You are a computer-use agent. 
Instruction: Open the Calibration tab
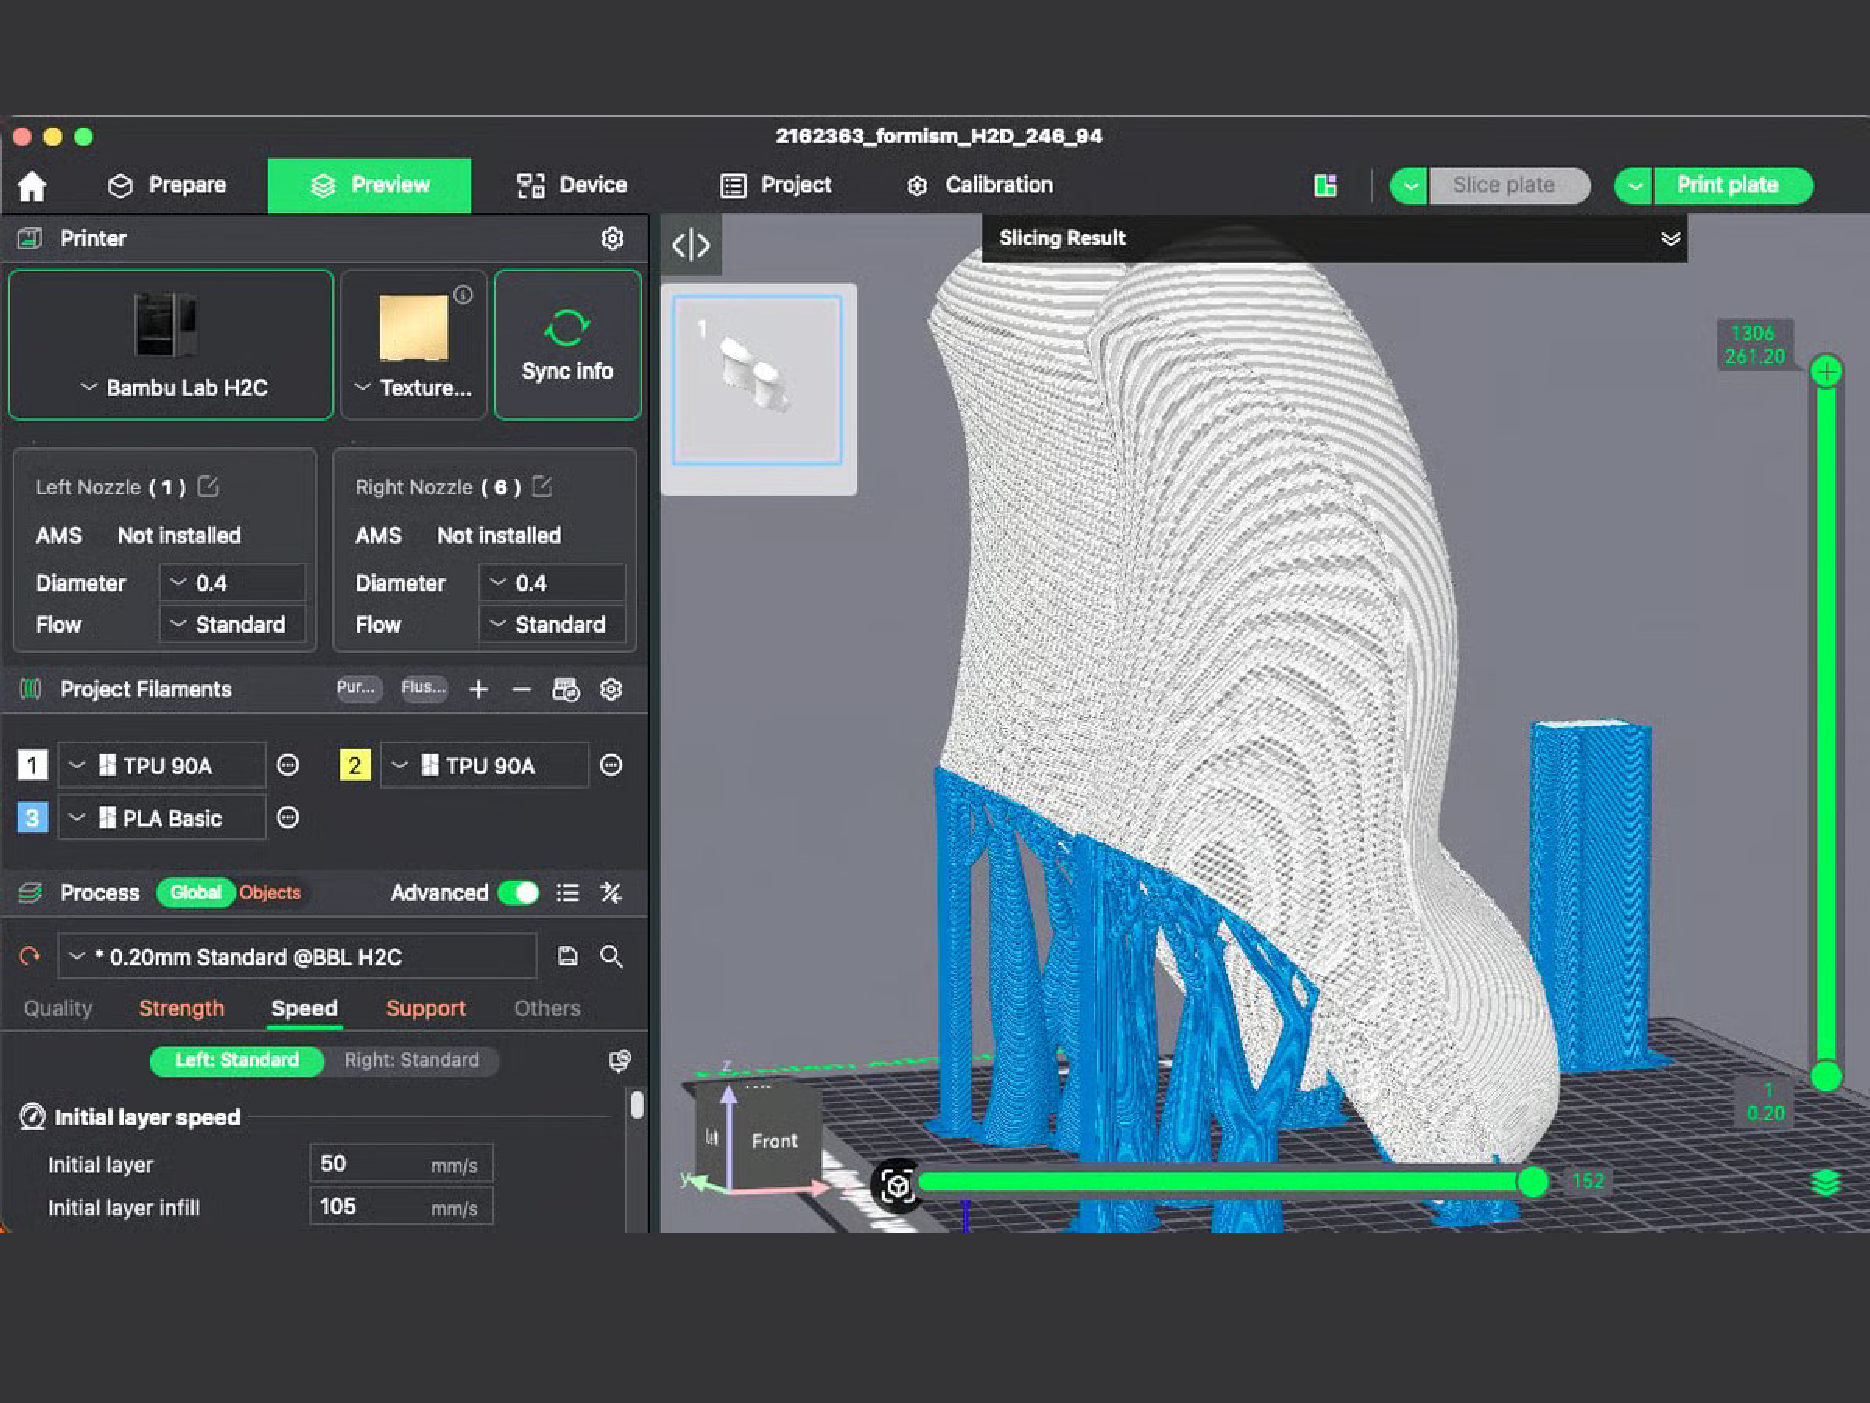point(980,186)
